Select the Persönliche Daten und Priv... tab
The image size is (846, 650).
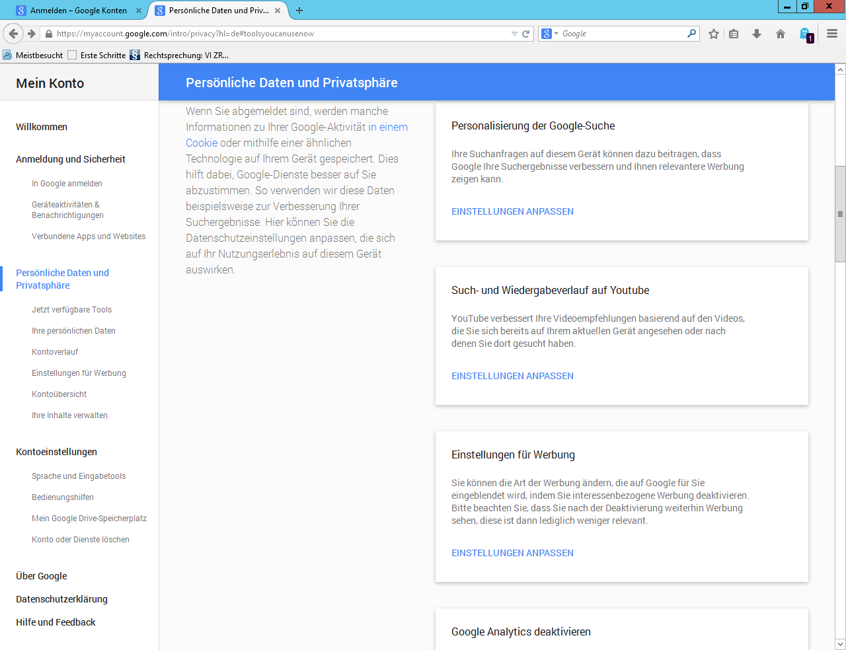(x=218, y=11)
